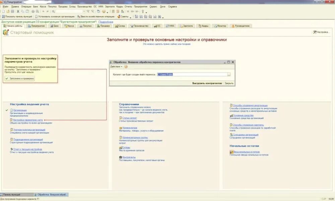Switch to the Монитор tab

pyautogui.click(x=220, y=26)
